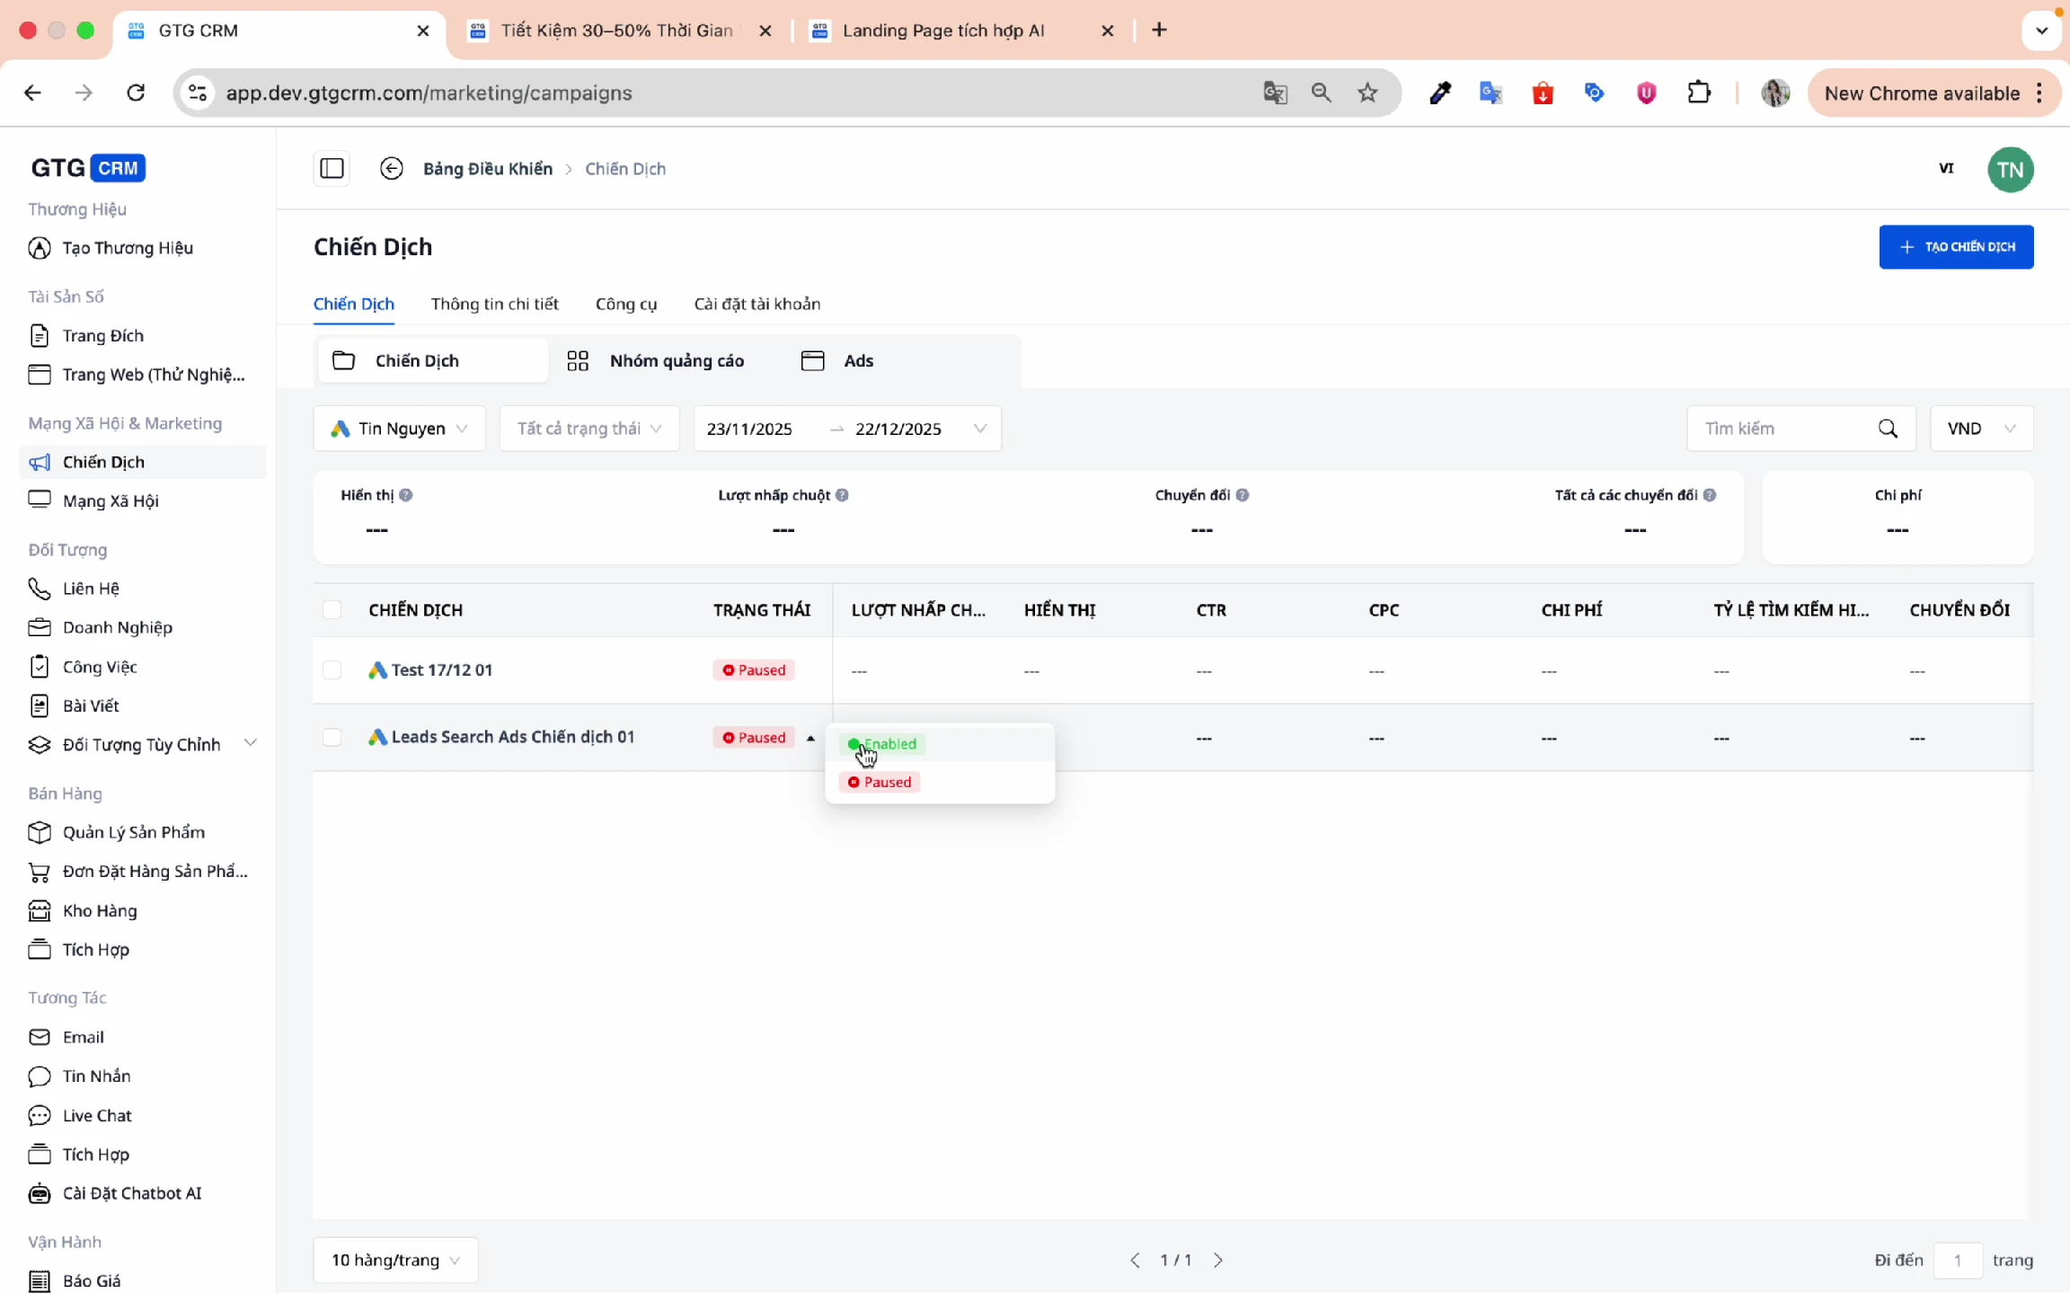Image resolution: width=2070 pixels, height=1294 pixels.
Task: Click Hiển thị help icon
Action: point(406,495)
